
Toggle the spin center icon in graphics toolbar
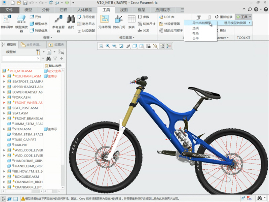pos(169,46)
